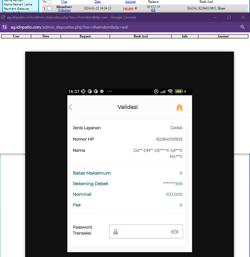Click the red 100,000 amount cell
The width and height of the screenshot is (250, 257).
[x=128, y=9]
